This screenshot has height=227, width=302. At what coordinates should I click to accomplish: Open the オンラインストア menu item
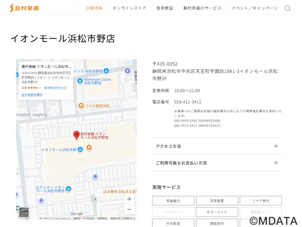coord(129,8)
